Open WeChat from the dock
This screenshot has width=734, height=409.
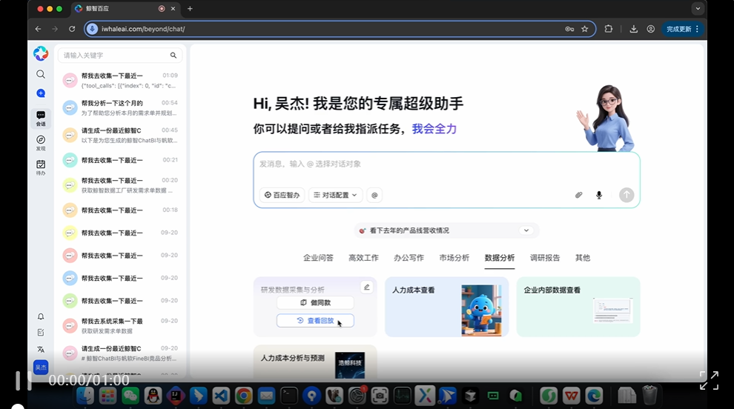(130, 396)
